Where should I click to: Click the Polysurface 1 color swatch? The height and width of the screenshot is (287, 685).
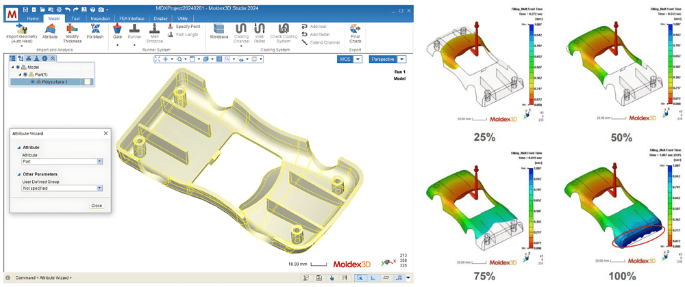pyautogui.click(x=88, y=82)
